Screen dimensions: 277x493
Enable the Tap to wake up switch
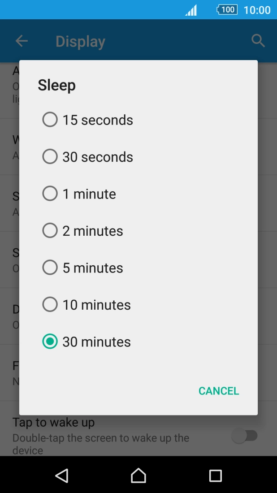[x=245, y=435]
